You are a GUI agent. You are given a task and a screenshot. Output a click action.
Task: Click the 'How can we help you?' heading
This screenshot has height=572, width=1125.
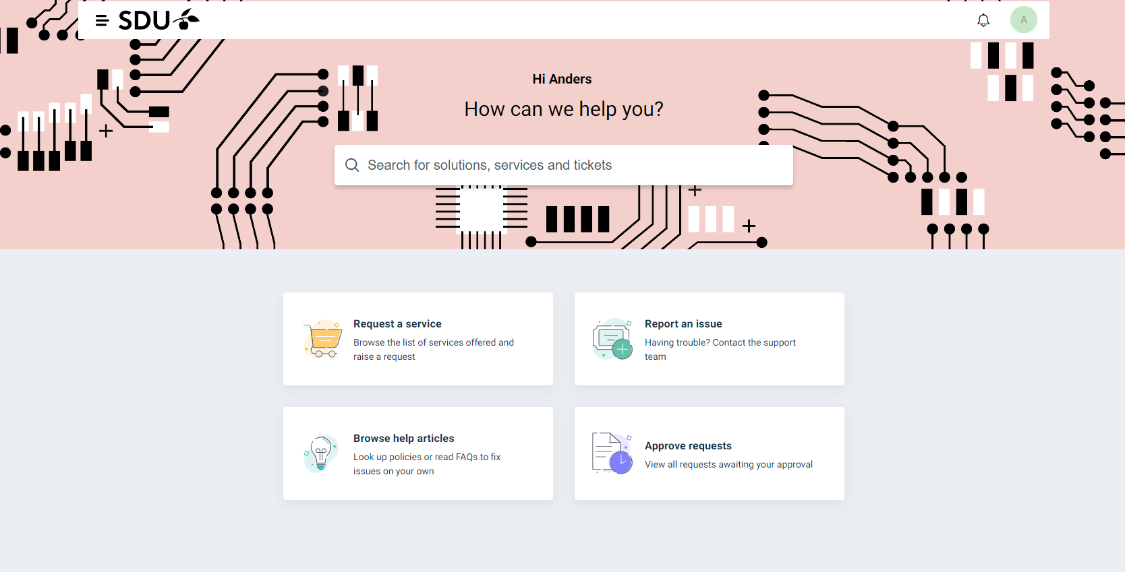564,109
